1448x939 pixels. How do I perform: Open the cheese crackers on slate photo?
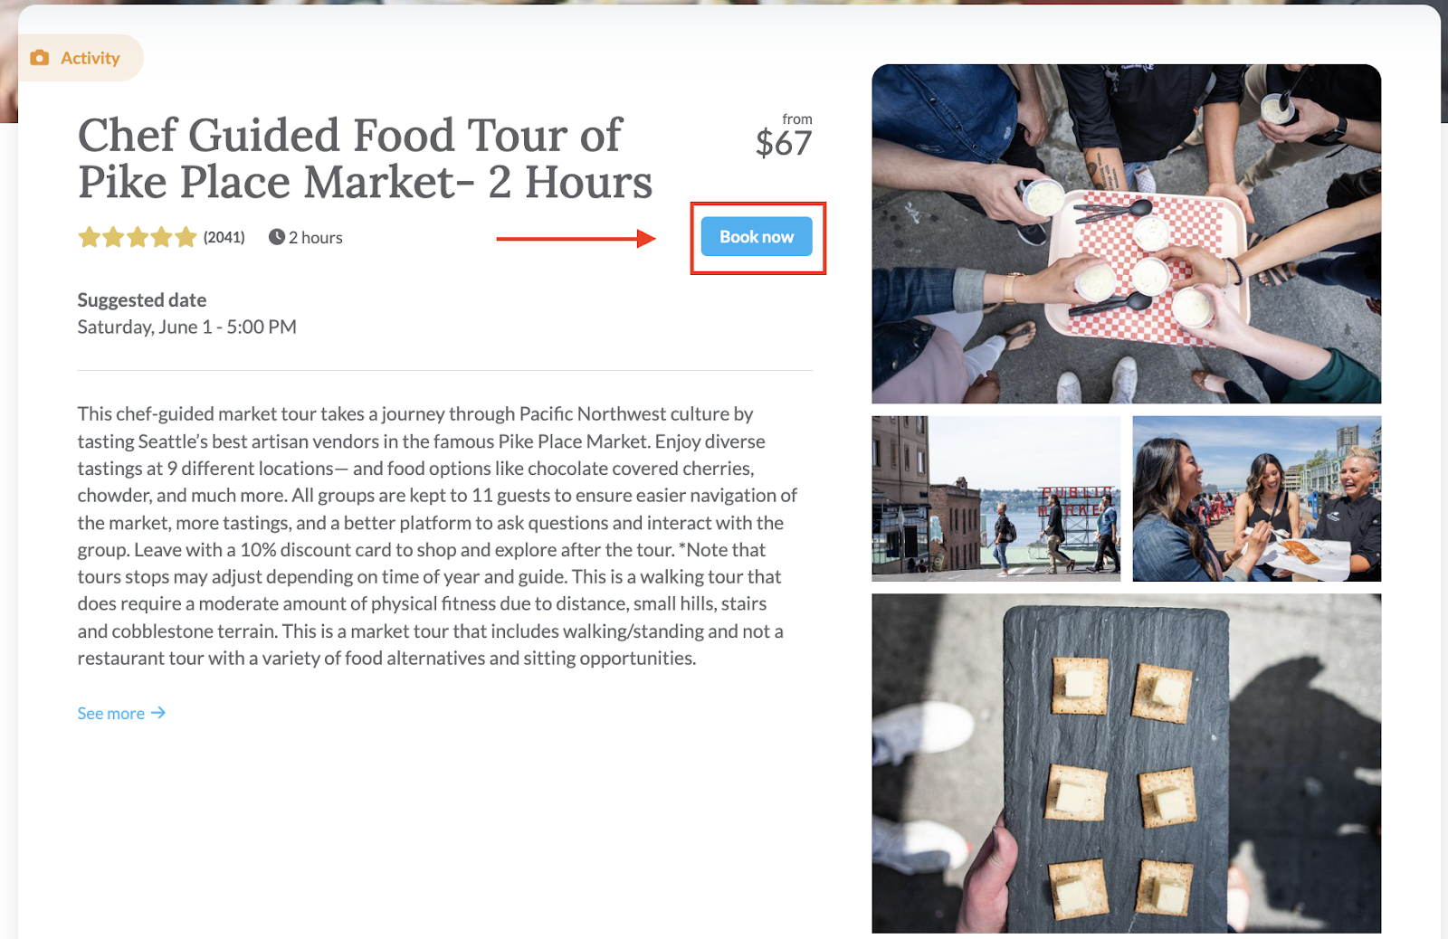tap(1127, 764)
